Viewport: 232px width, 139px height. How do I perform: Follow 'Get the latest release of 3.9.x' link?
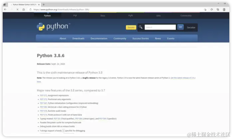point(183,78)
